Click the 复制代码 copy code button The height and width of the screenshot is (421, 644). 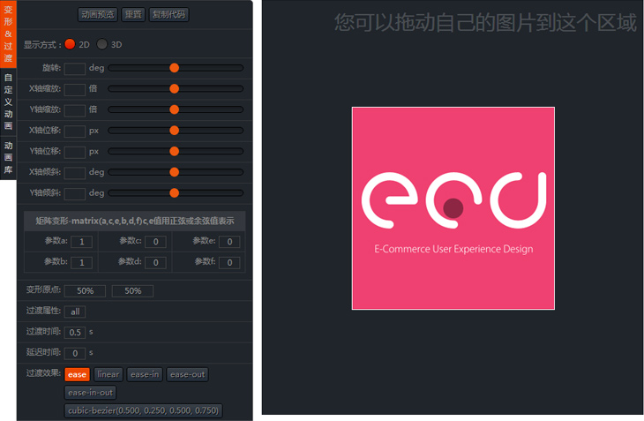168,15
